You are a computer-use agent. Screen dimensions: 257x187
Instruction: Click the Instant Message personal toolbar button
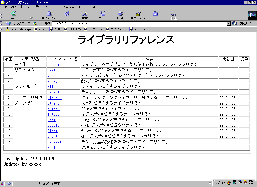[x=18, y=29]
